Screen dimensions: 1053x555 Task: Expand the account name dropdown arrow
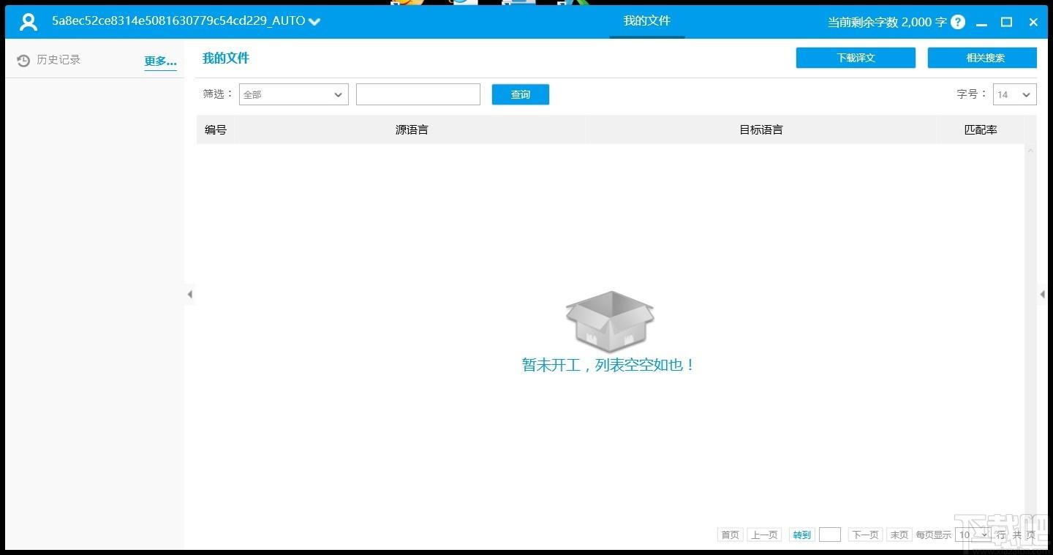pos(314,22)
